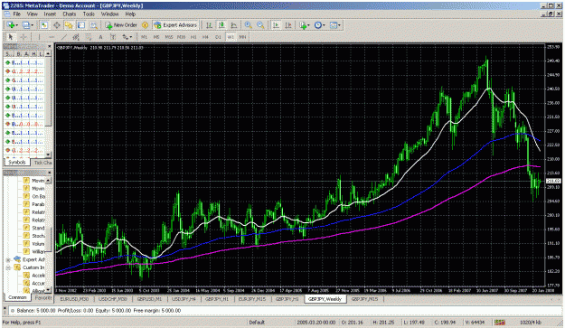
Task: Switch to the USDJPY,H4 chart tab
Action: pyautogui.click(x=184, y=299)
